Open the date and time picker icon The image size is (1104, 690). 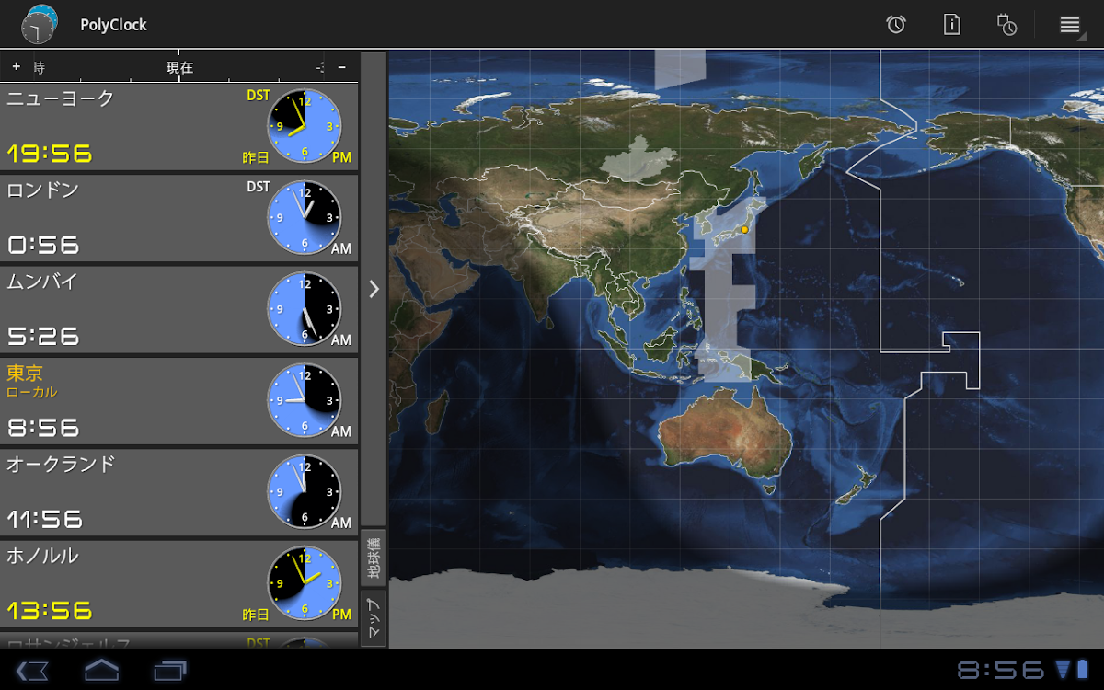point(1006,25)
